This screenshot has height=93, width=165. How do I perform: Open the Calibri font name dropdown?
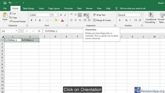49,15
